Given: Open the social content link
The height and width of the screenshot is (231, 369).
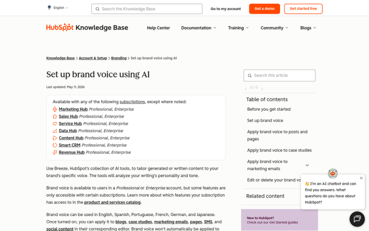Looking at the screenshot, I should pos(60,229).
